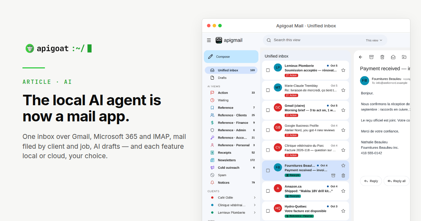Click the apigmail envelope logo

pos(219,40)
